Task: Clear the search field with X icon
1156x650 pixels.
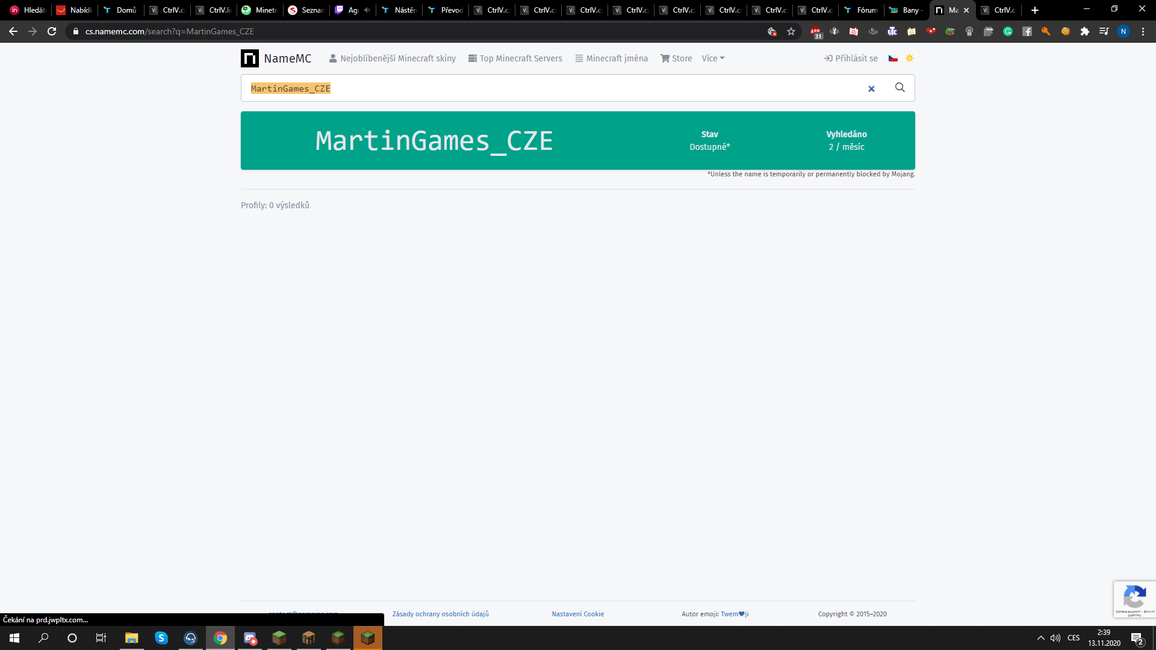Action: 871,89
